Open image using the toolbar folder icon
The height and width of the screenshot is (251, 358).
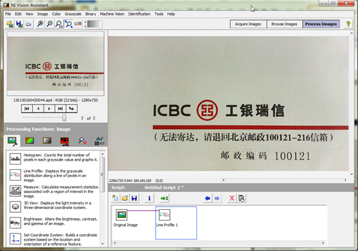10,24
